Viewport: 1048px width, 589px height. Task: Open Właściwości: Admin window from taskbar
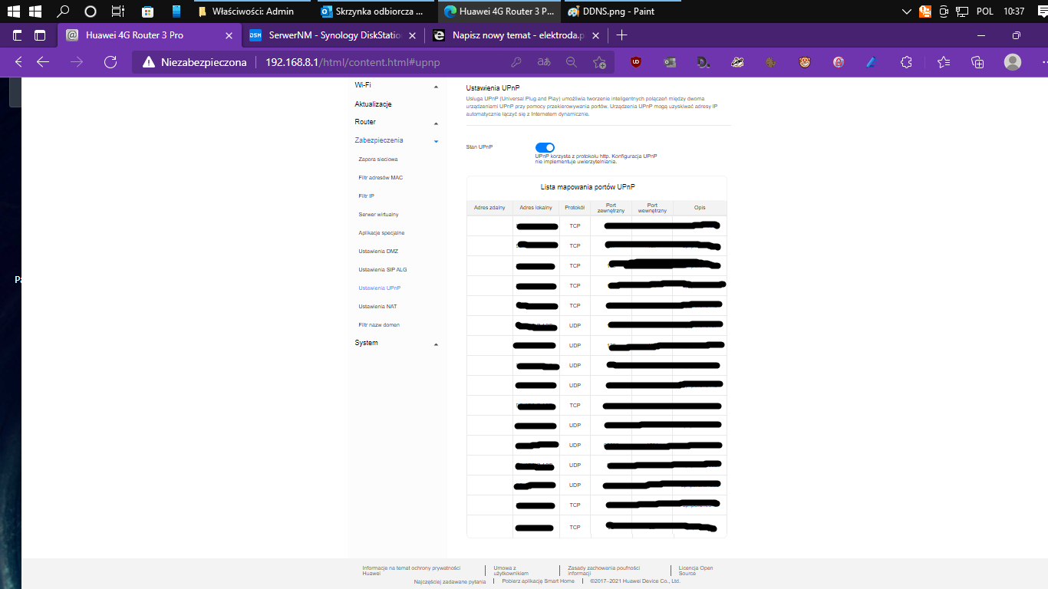tap(252, 12)
